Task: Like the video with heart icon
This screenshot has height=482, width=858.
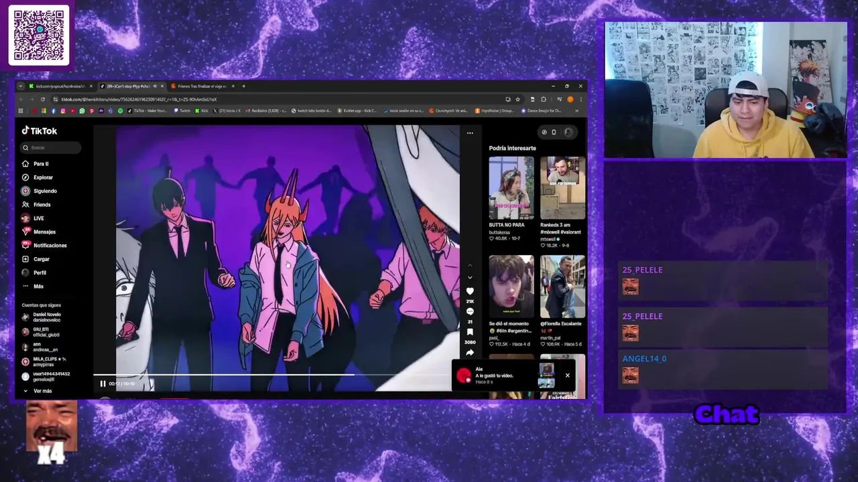Action: click(470, 291)
